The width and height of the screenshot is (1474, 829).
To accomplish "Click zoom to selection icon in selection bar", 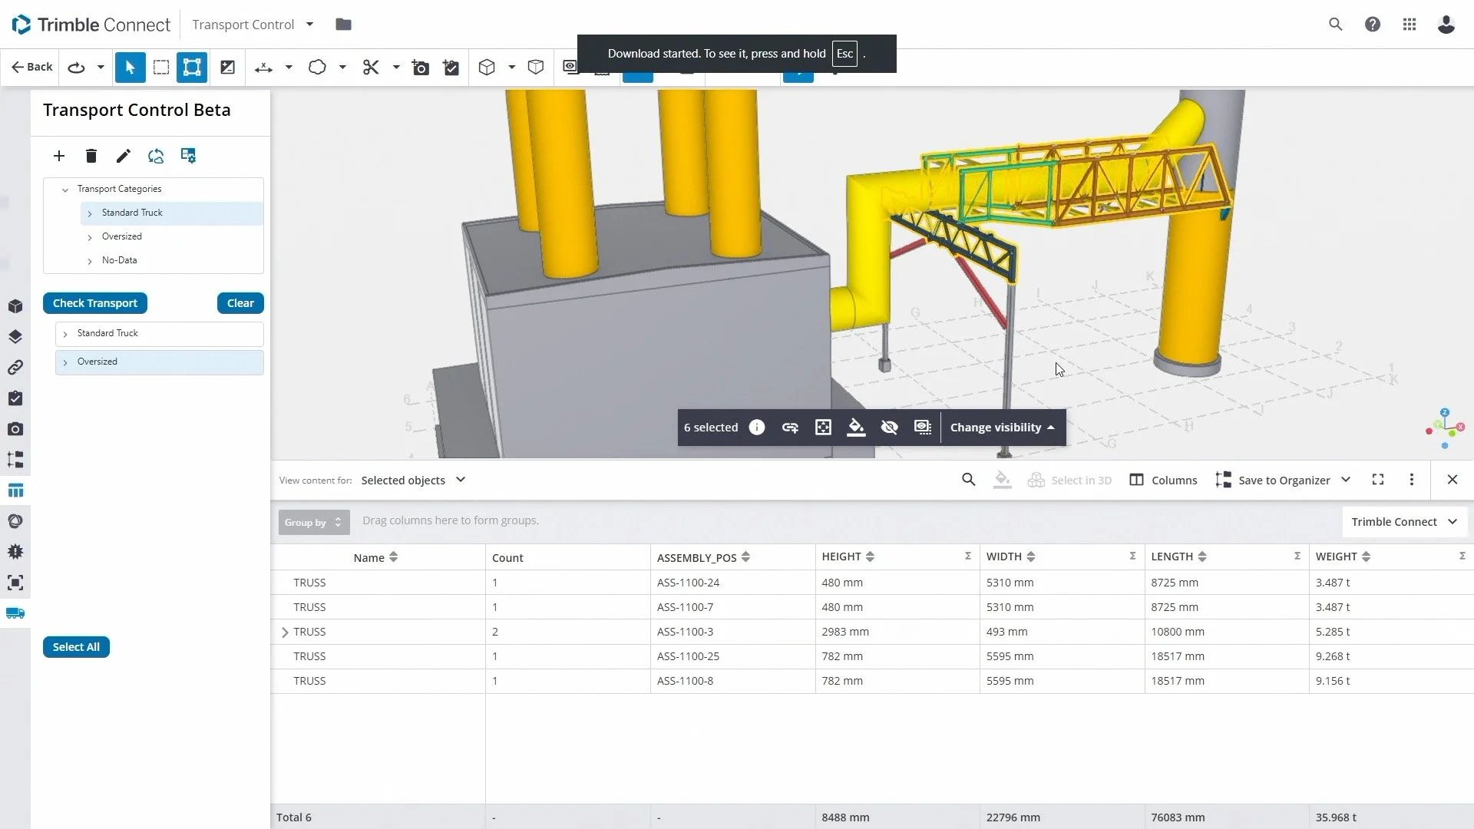I will (823, 428).
